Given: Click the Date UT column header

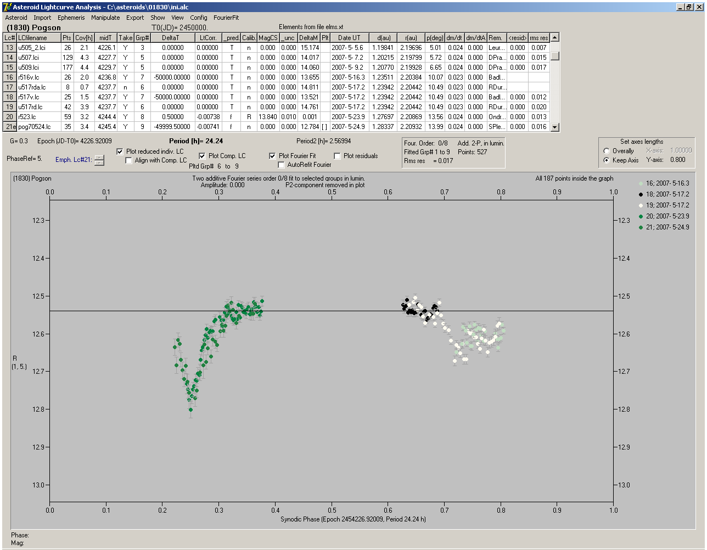Looking at the screenshot, I should pyautogui.click(x=349, y=38).
